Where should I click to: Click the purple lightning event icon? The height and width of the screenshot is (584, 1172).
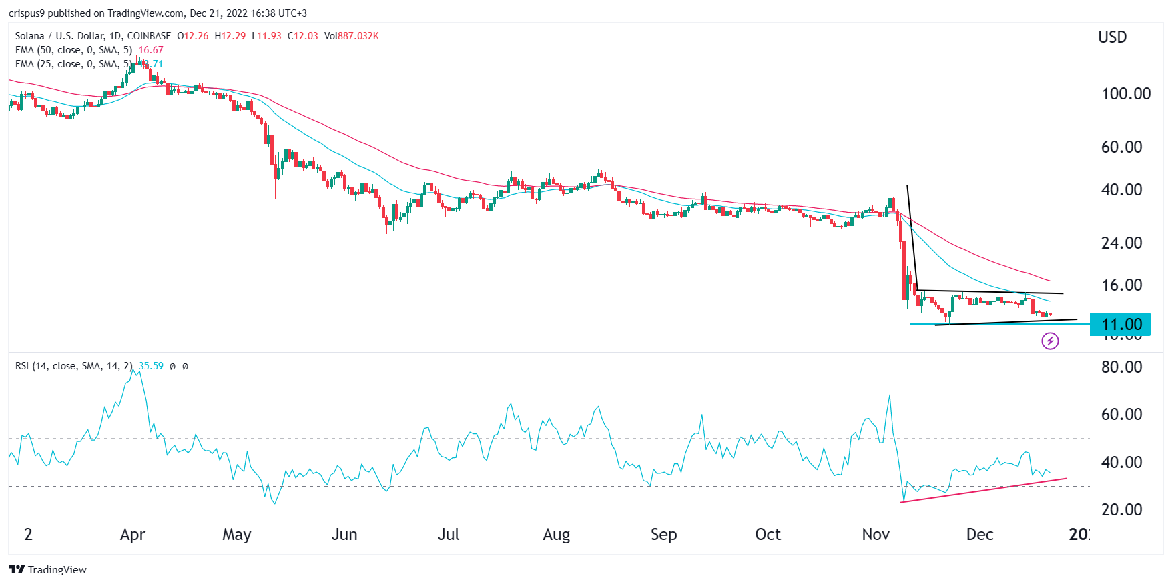click(1050, 341)
